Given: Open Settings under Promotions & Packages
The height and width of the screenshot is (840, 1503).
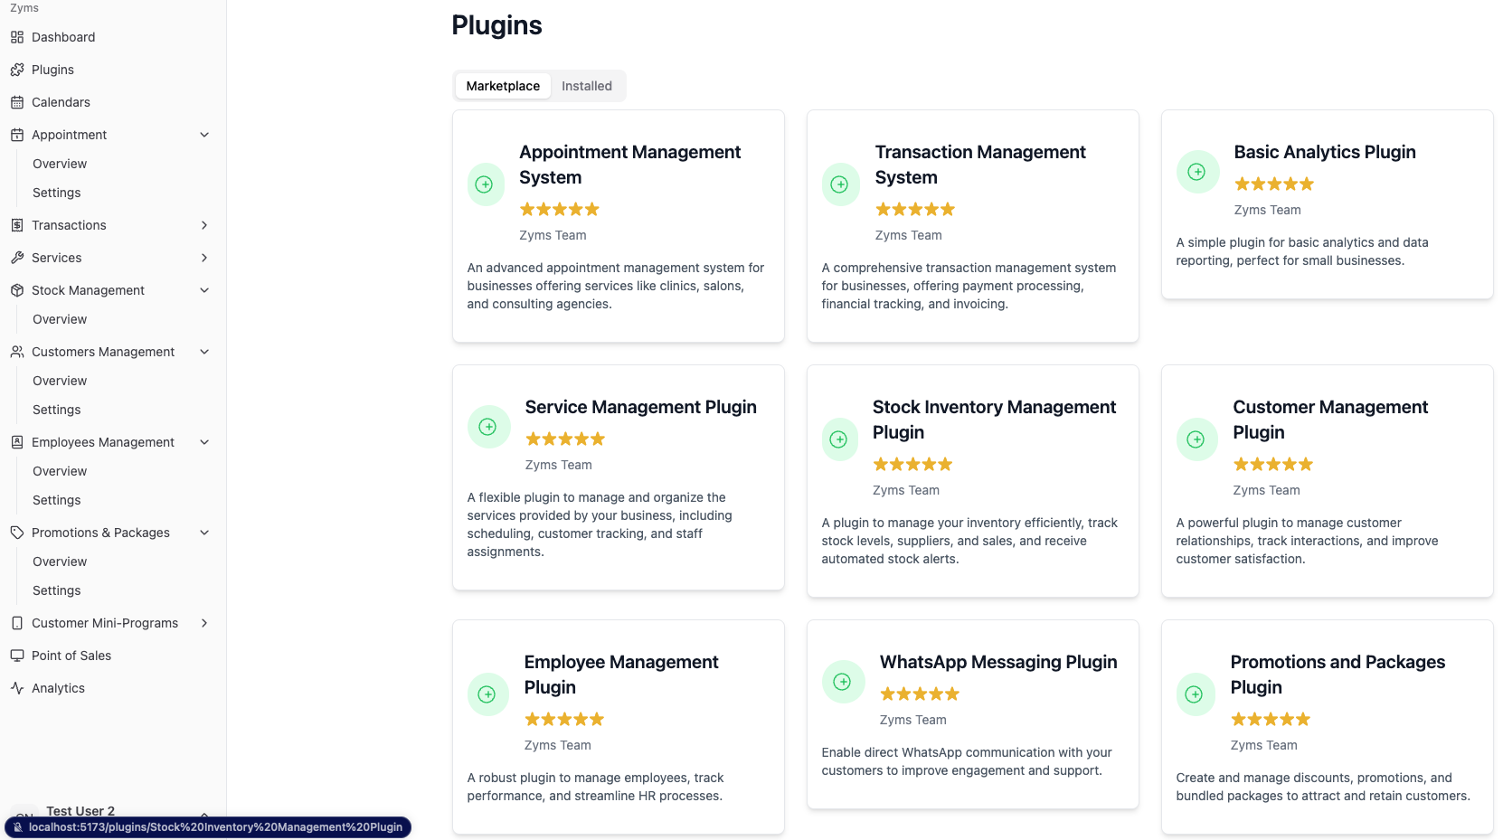Looking at the screenshot, I should (57, 590).
